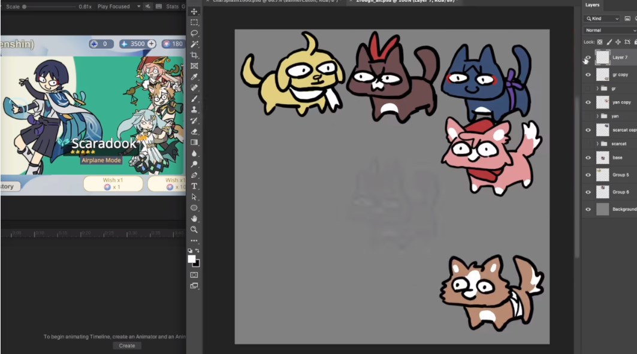Select the Rectangular Marquee tool
Screen dimensions: 637x354
194,22
